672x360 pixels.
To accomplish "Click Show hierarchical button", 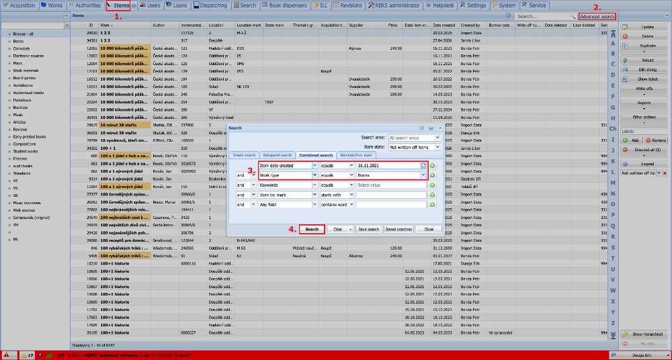I will tap(644, 334).
